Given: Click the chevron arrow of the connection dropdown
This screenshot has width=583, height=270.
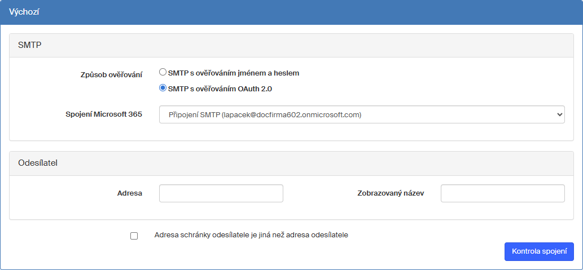Looking at the screenshot, I should 559,114.
